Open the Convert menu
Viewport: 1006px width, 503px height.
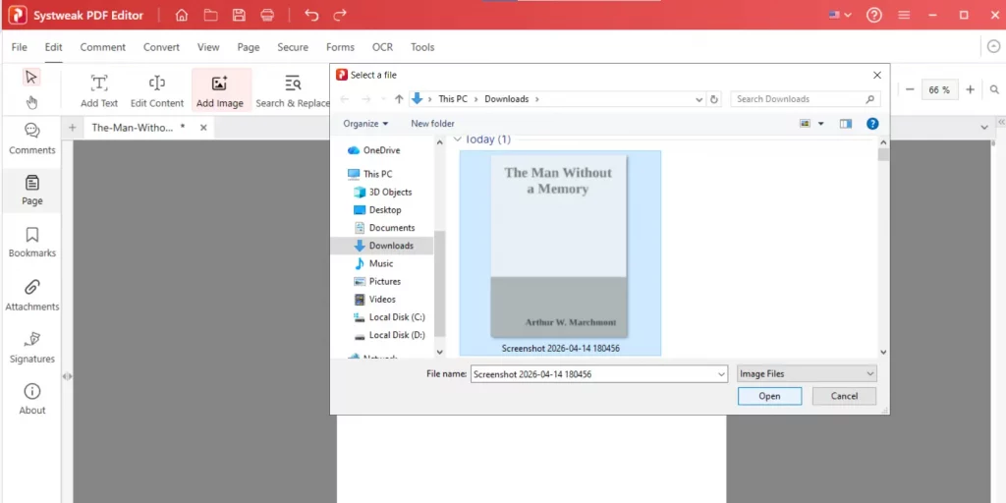[x=161, y=47]
